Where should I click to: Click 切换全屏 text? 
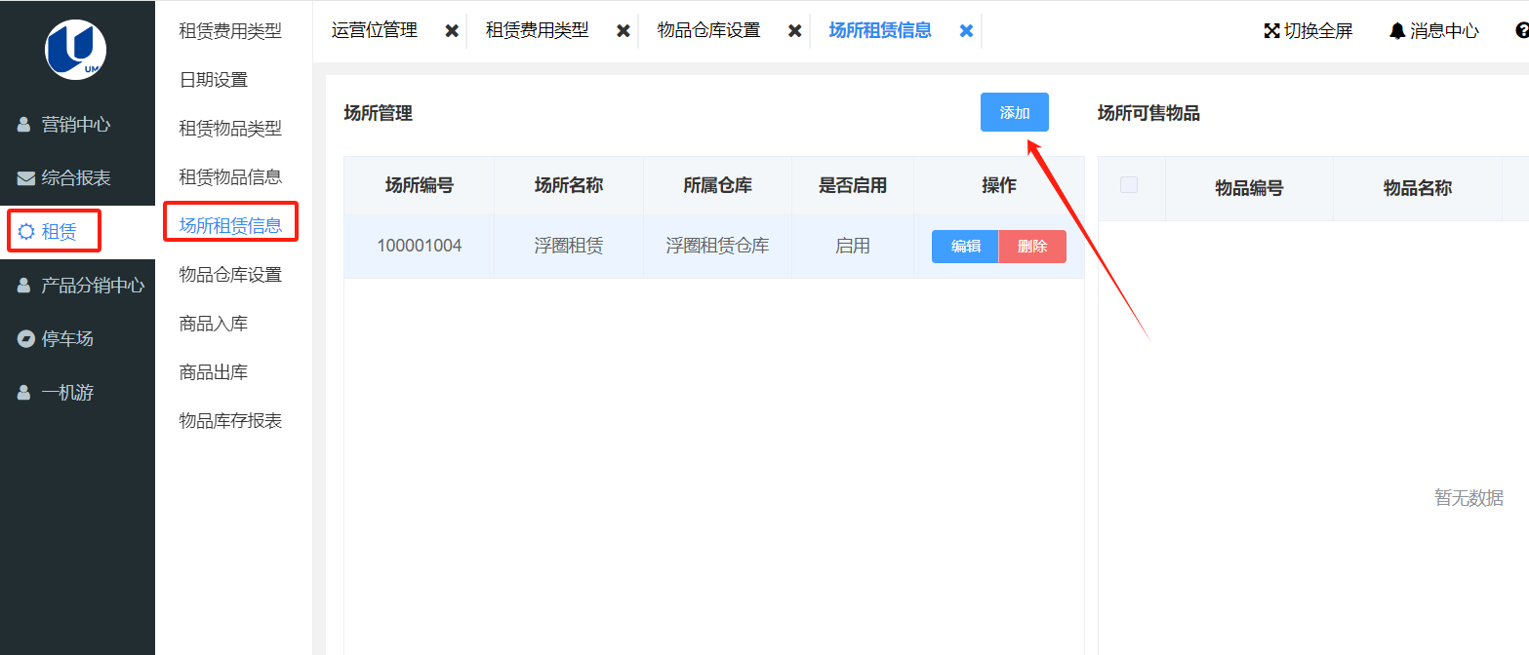[1318, 31]
